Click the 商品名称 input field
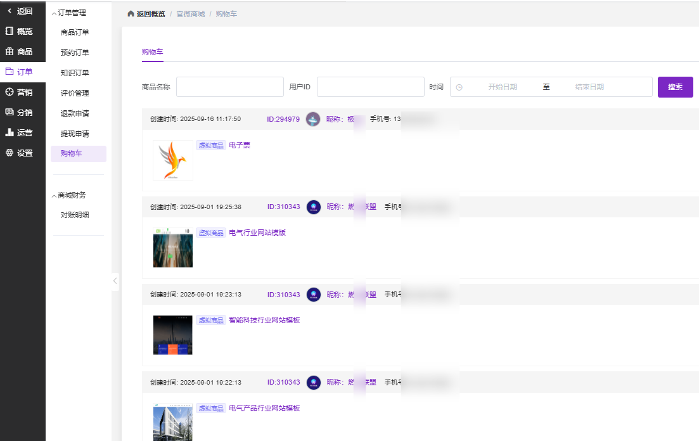This screenshot has width=699, height=441. 229,87
